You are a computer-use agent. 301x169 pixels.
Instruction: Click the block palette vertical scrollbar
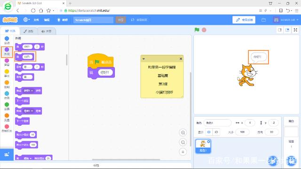pos(67,60)
